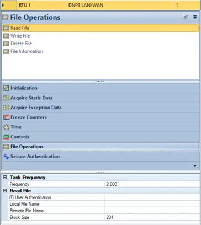Click the Secure Authentication icon
Screen dimensions: 201x225
[6, 157]
